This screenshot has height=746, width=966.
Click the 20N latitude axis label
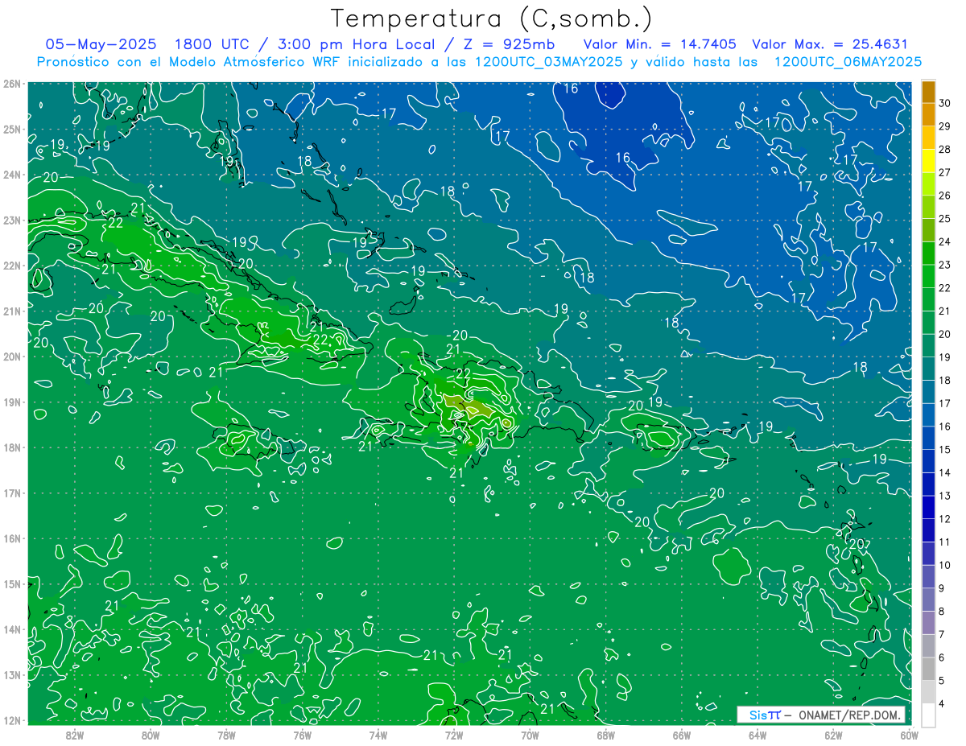click(11, 357)
